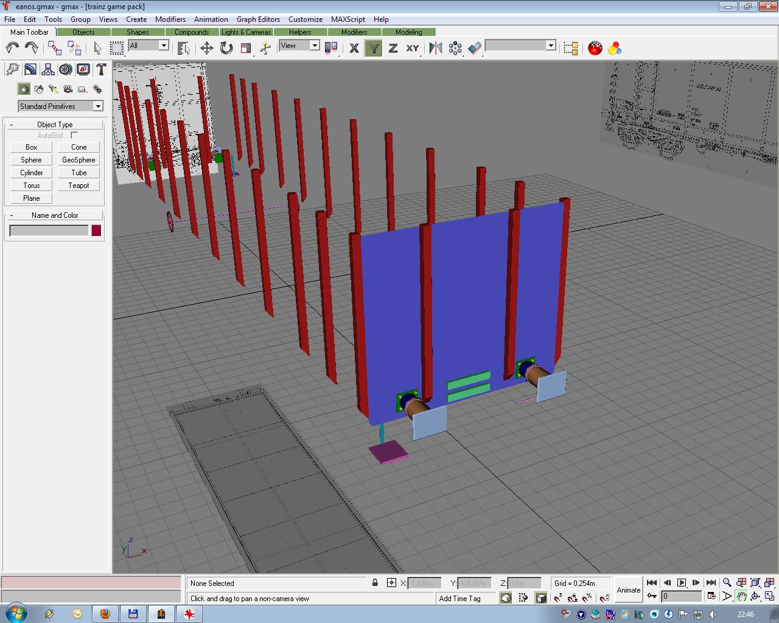Click the Undo arrow in the main toolbar
Image resolution: width=779 pixels, height=623 pixels.
coord(12,48)
